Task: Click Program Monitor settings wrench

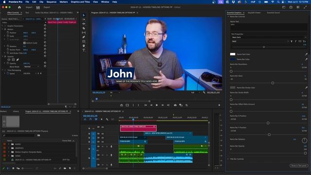Action: (x=204, y=92)
